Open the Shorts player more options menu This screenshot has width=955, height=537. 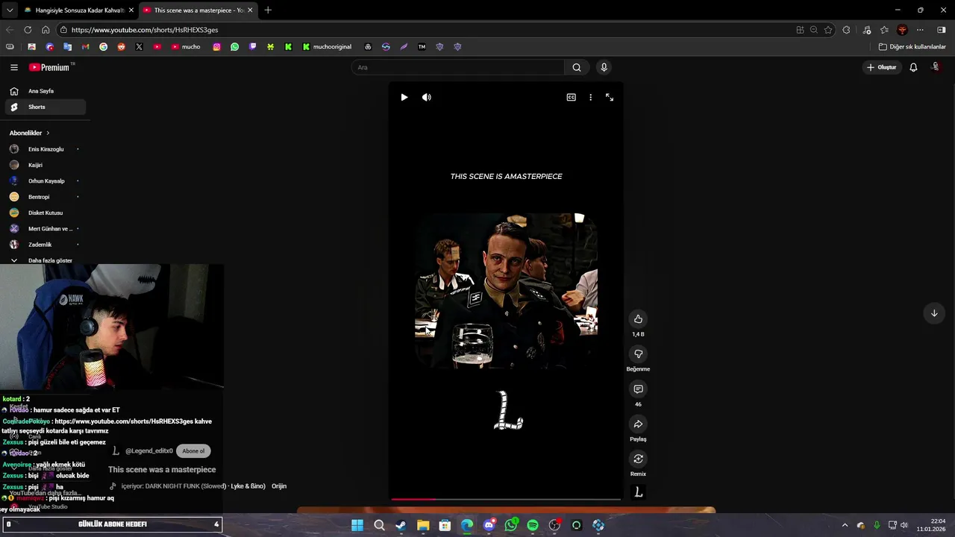[590, 97]
